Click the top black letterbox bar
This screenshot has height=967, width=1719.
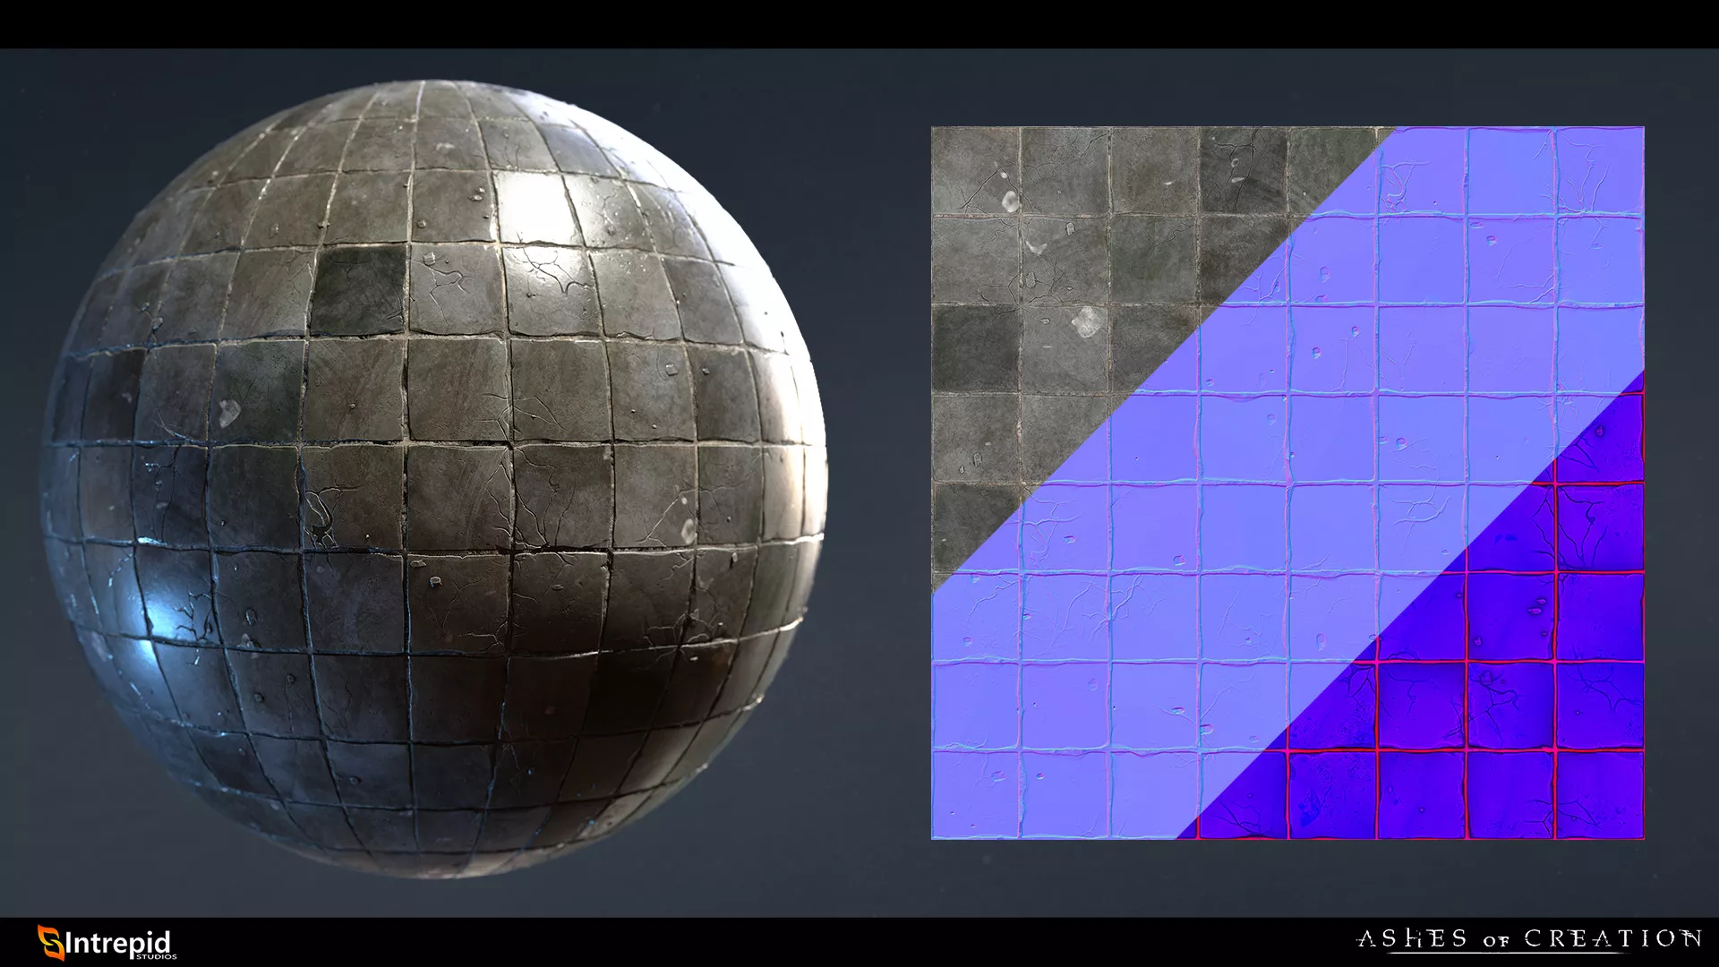pyautogui.click(x=859, y=23)
